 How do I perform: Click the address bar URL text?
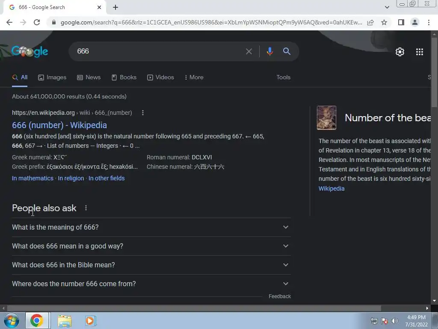[x=211, y=22]
